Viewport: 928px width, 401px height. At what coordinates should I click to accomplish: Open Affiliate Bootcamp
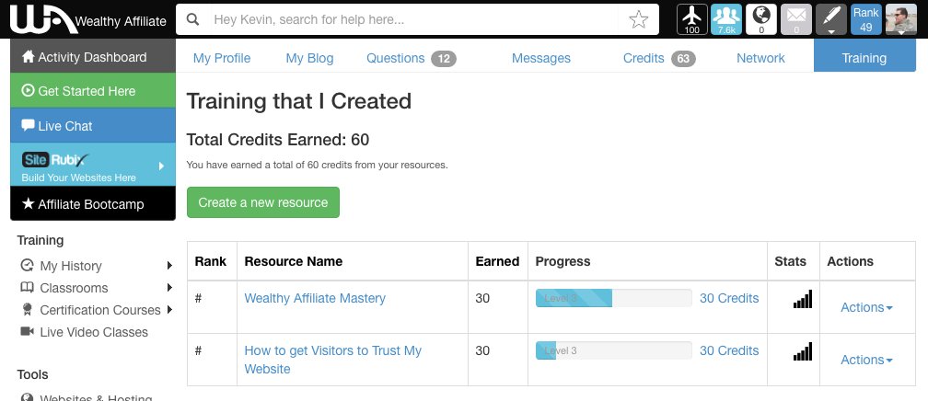93,203
